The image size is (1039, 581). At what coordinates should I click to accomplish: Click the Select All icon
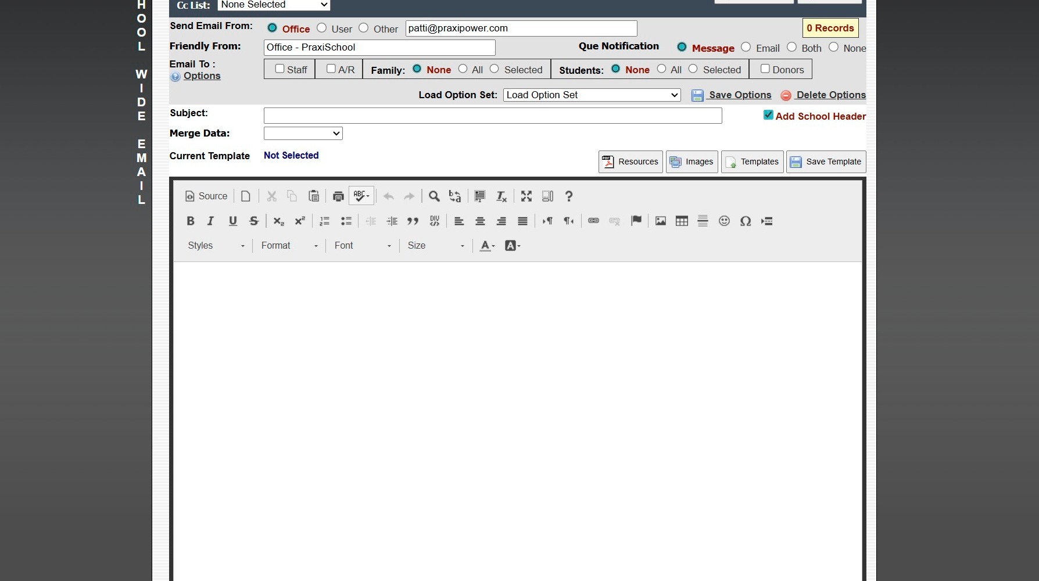pyautogui.click(x=479, y=196)
